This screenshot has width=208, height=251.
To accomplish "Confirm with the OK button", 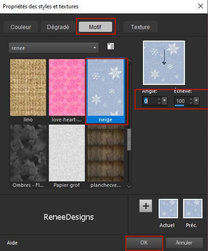I will (144, 243).
